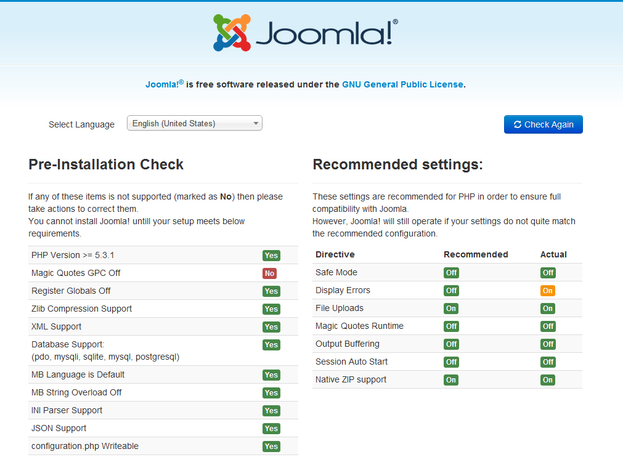Click the 'Select Language' label
The height and width of the screenshot is (473, 623).
[81, 124]
